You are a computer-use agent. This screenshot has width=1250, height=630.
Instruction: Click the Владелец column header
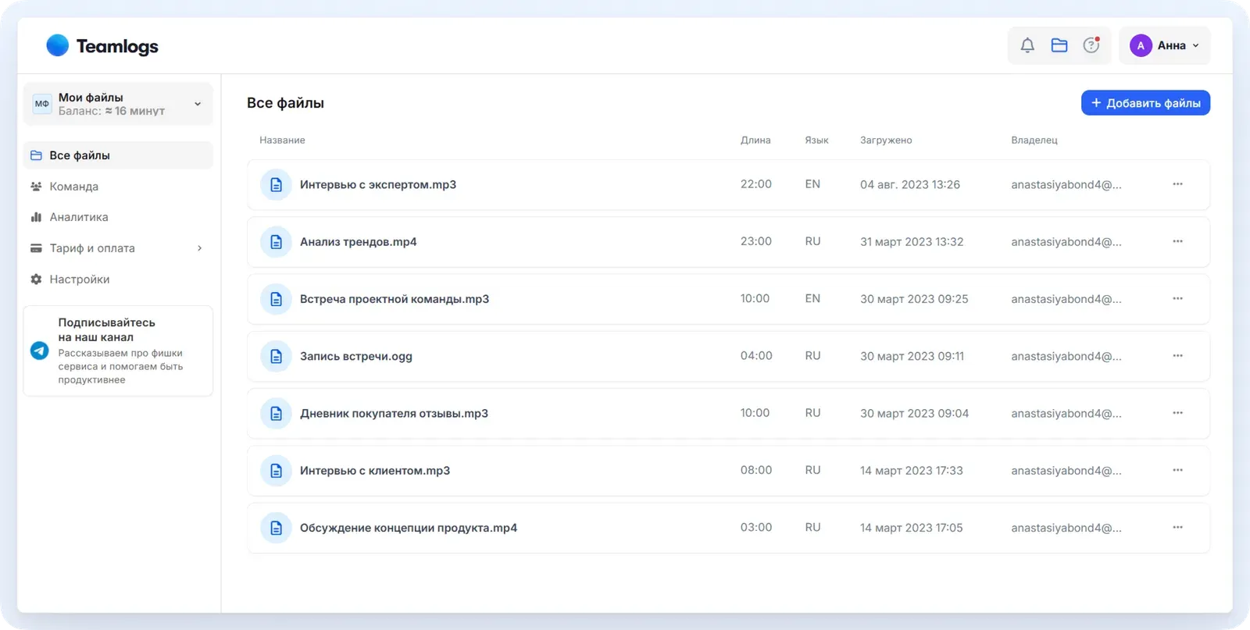click(1034, 141)
